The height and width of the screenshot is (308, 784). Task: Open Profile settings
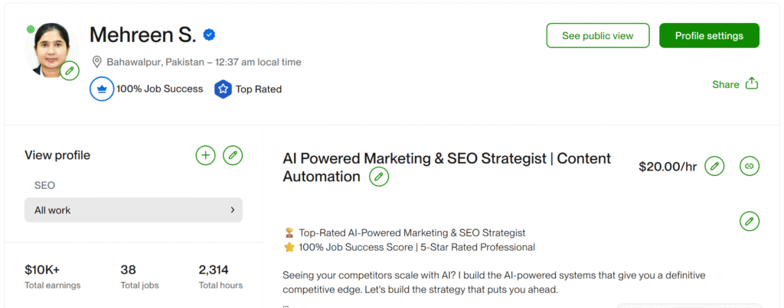(709, 36)
